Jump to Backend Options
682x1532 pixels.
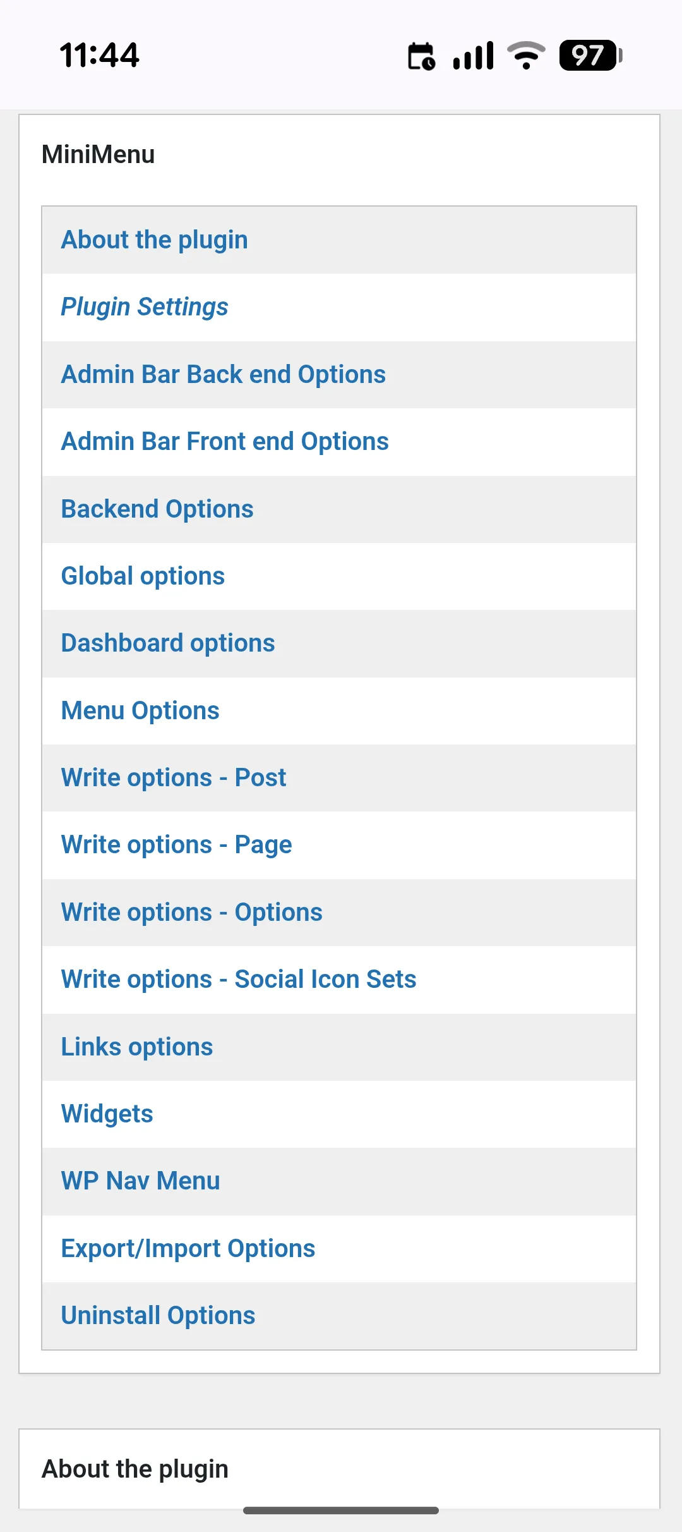(x=157, y=509)
